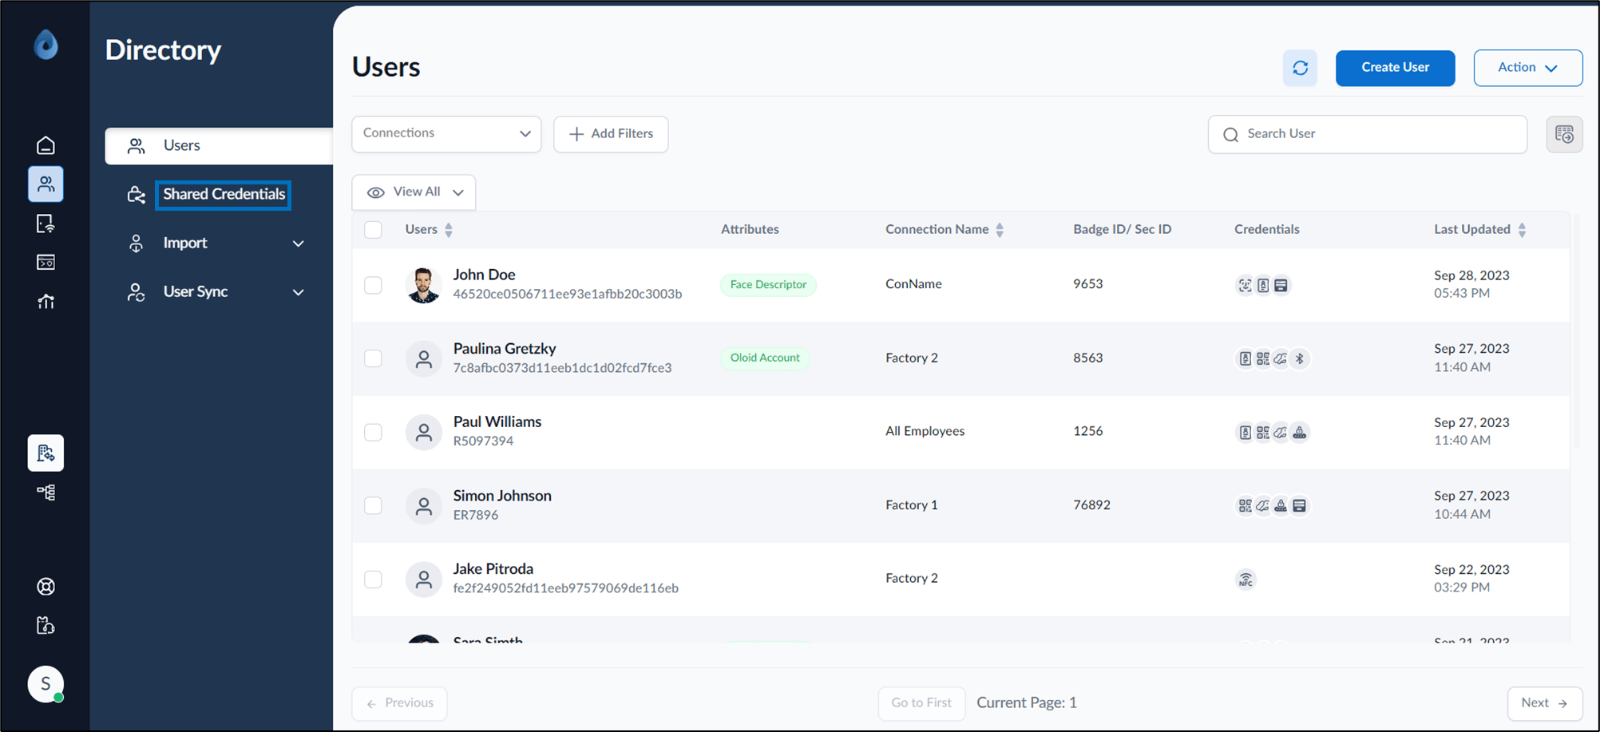Click the Next page button
This screenshot has height=732, width=1600.
pyautogui.click(x=1545, y=703)
